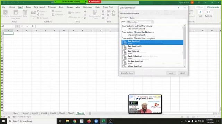Click the PivotTable icon
Viewport: 222px width, 124px height.
tap(5, 14)
